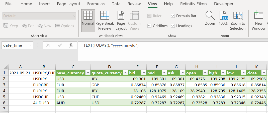Select column K header

pyautogui.click(x=256, y=67)
